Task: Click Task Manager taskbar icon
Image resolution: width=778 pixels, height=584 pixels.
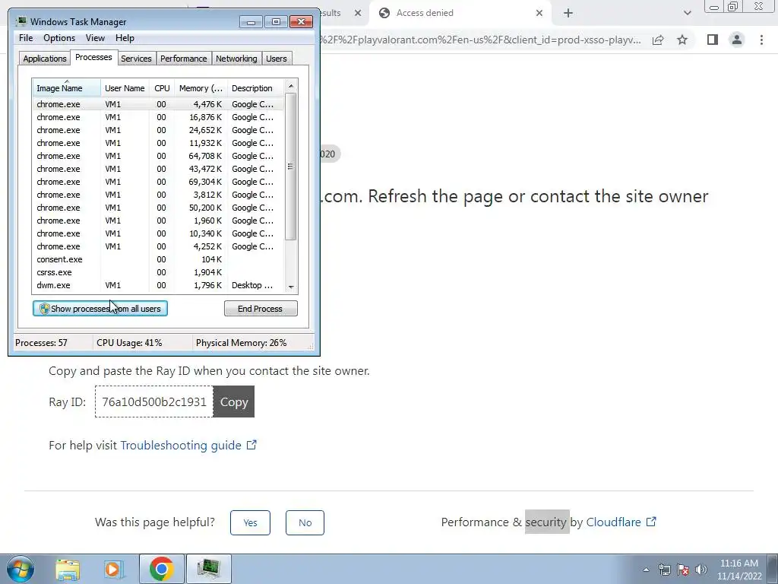Action: [x=208, y=569]
